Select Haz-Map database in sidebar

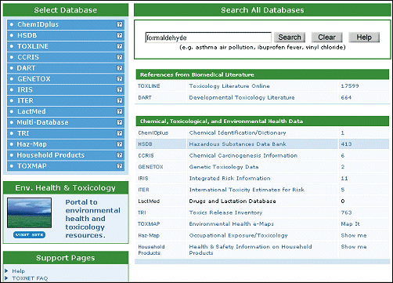[x=31, y=144]
